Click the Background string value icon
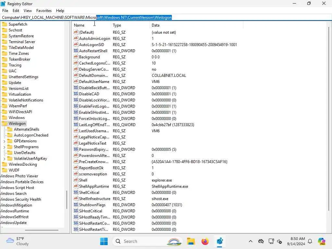Image resolution: width=332 pixels, height=249 pixels. click(x=76, y=57)
